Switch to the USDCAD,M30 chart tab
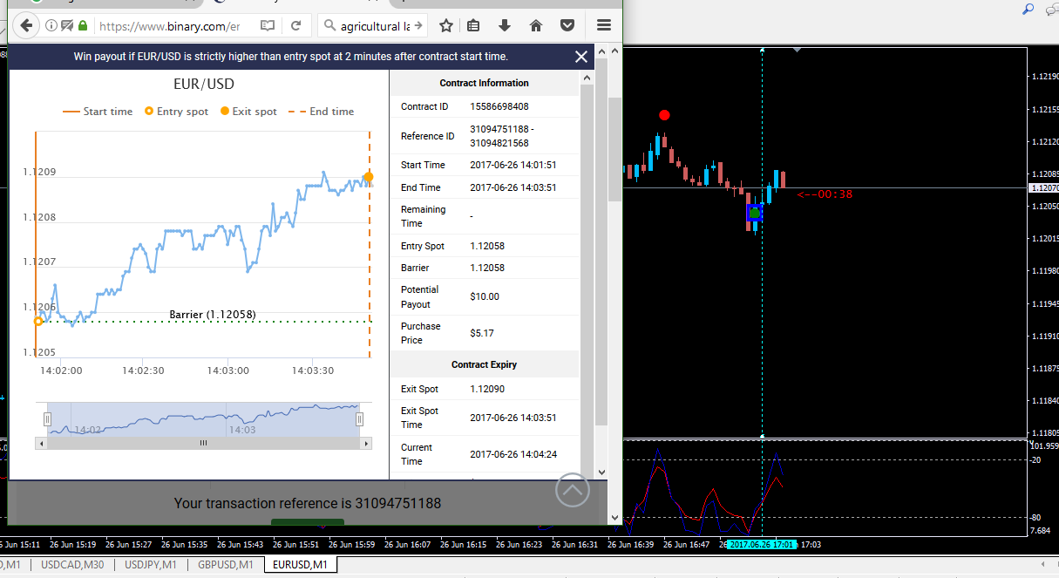Image resolution: width=1059 pixels, height=578 pixels. [x=73, y=565]
